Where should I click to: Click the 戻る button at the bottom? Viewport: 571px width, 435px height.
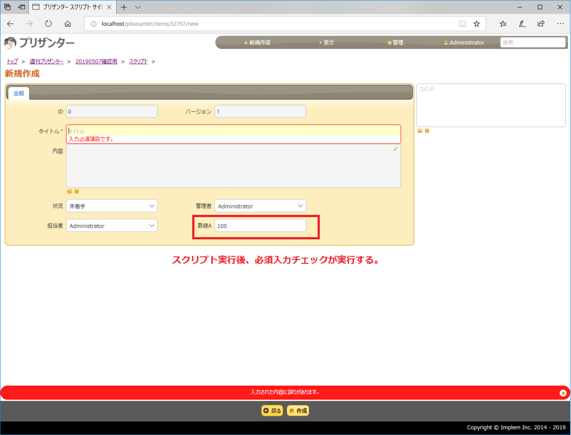click(272, 410)
